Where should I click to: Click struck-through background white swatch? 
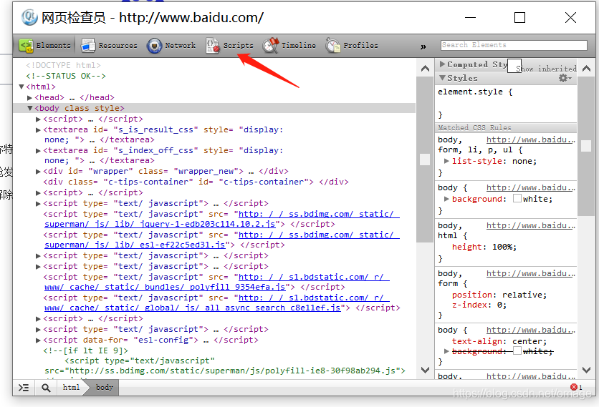click(x=517, y=350)
